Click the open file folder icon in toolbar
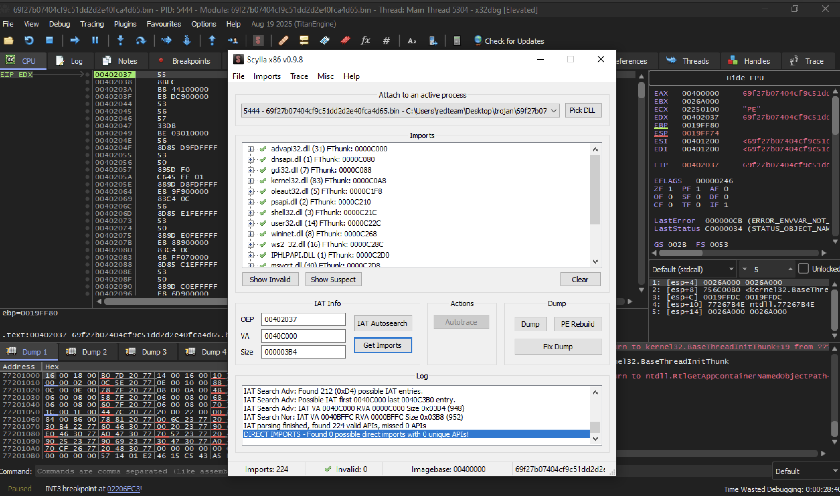Image resolution: width=840 pixels, height=496 pixels. pos(8,41)
